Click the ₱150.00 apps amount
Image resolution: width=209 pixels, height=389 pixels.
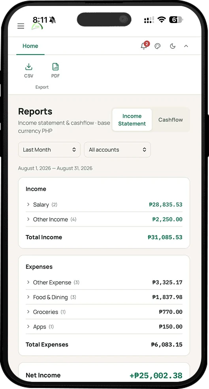171,327
